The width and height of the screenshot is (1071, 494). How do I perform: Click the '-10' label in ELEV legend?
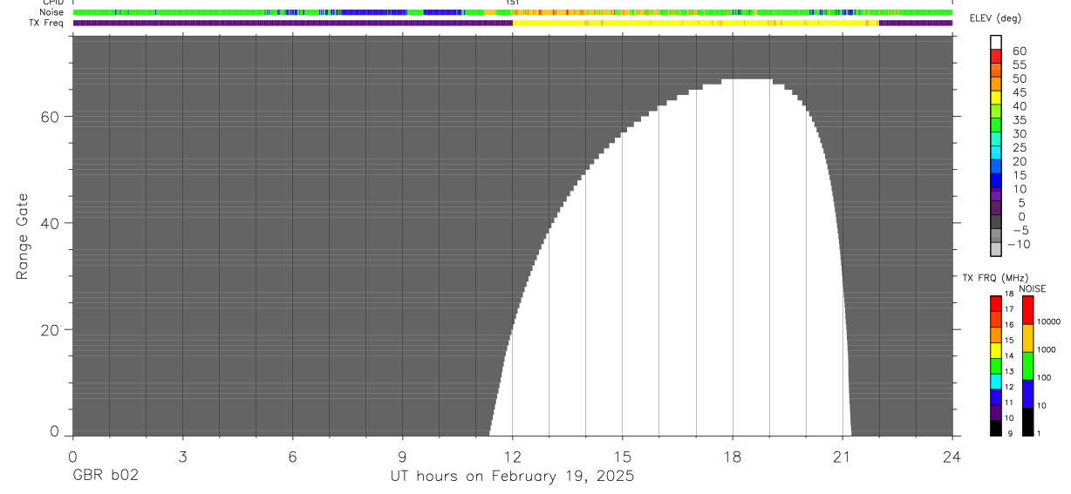pos(1018,244)
